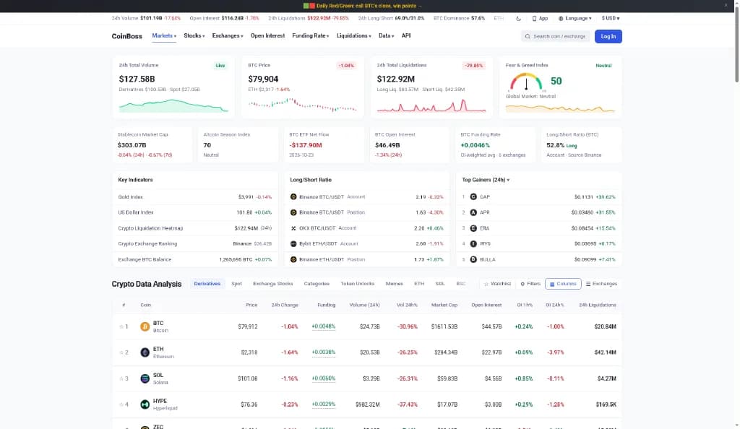This screenshot has height=429, width=740.
Task: Sort by Funding column header
Action: click(x=326, y=305)
